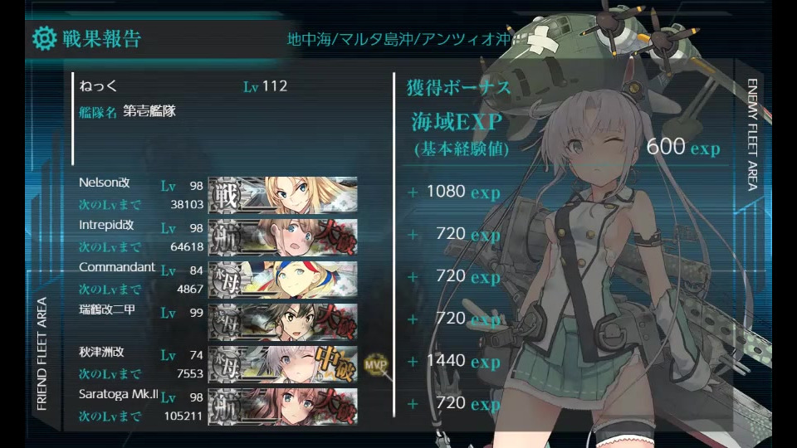Viewport: 797px width, 448px height.
Task: Click the 大破 badge on Intrepid改's banner
Action: (335, 237)
